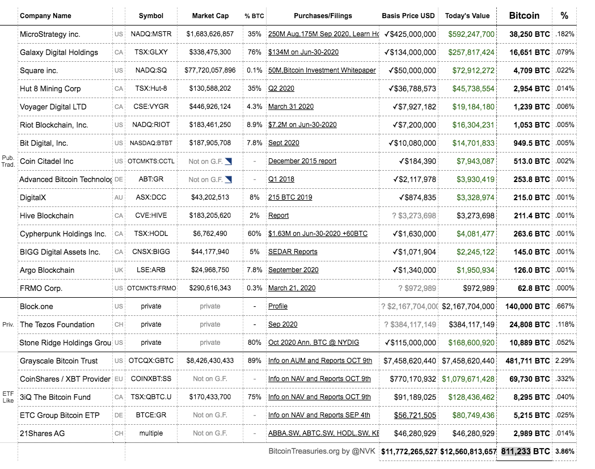Click 'BitcoinTreasuries.org by @NVK' footer text

[322, 451]
